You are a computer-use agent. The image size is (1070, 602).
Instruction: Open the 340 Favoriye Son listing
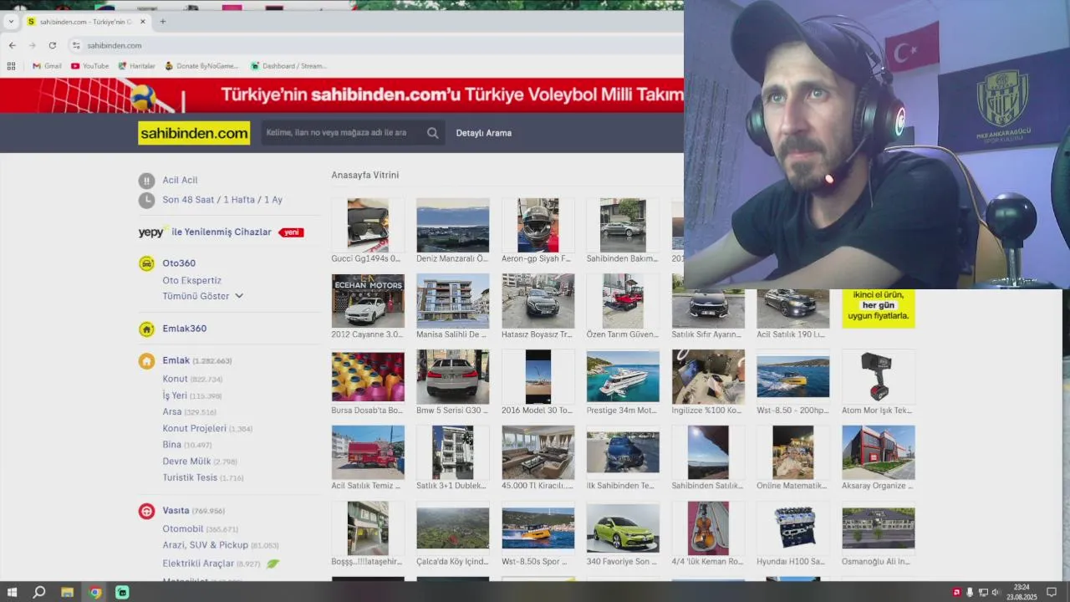point(623,528)
